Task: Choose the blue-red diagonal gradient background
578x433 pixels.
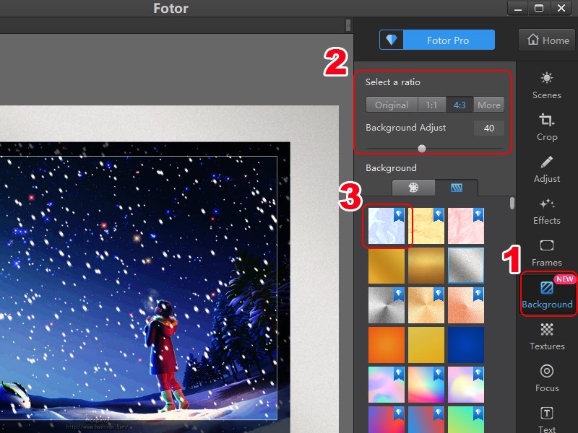Action: point(426,420)
